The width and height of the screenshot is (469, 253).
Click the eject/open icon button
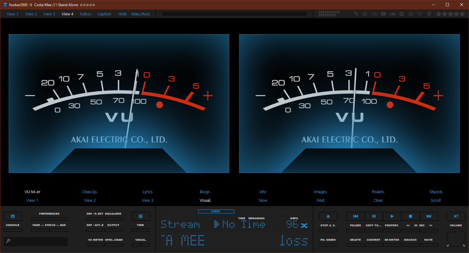(x=328, y=216)
